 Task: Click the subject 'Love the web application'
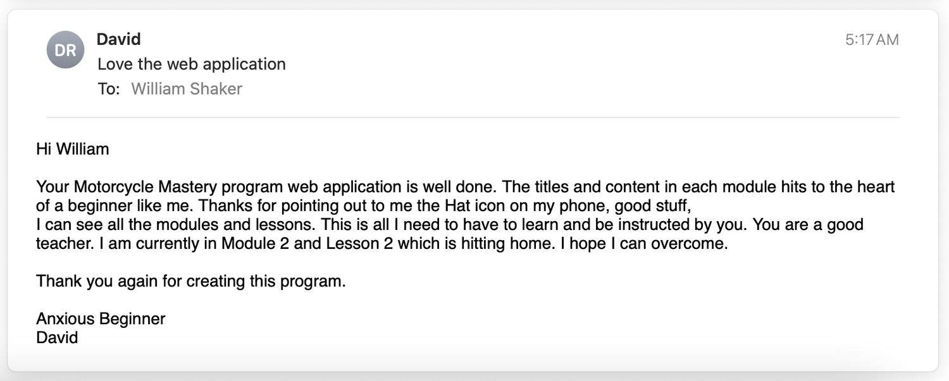191,64
